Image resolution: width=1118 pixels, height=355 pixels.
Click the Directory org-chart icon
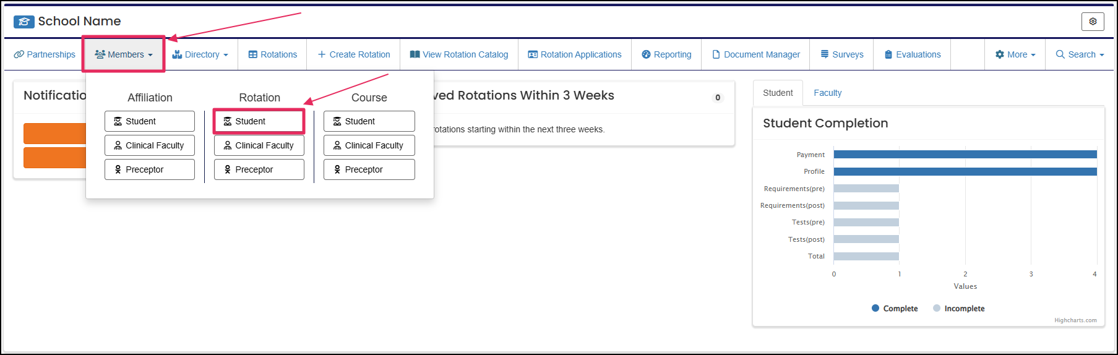coord(177,54)
